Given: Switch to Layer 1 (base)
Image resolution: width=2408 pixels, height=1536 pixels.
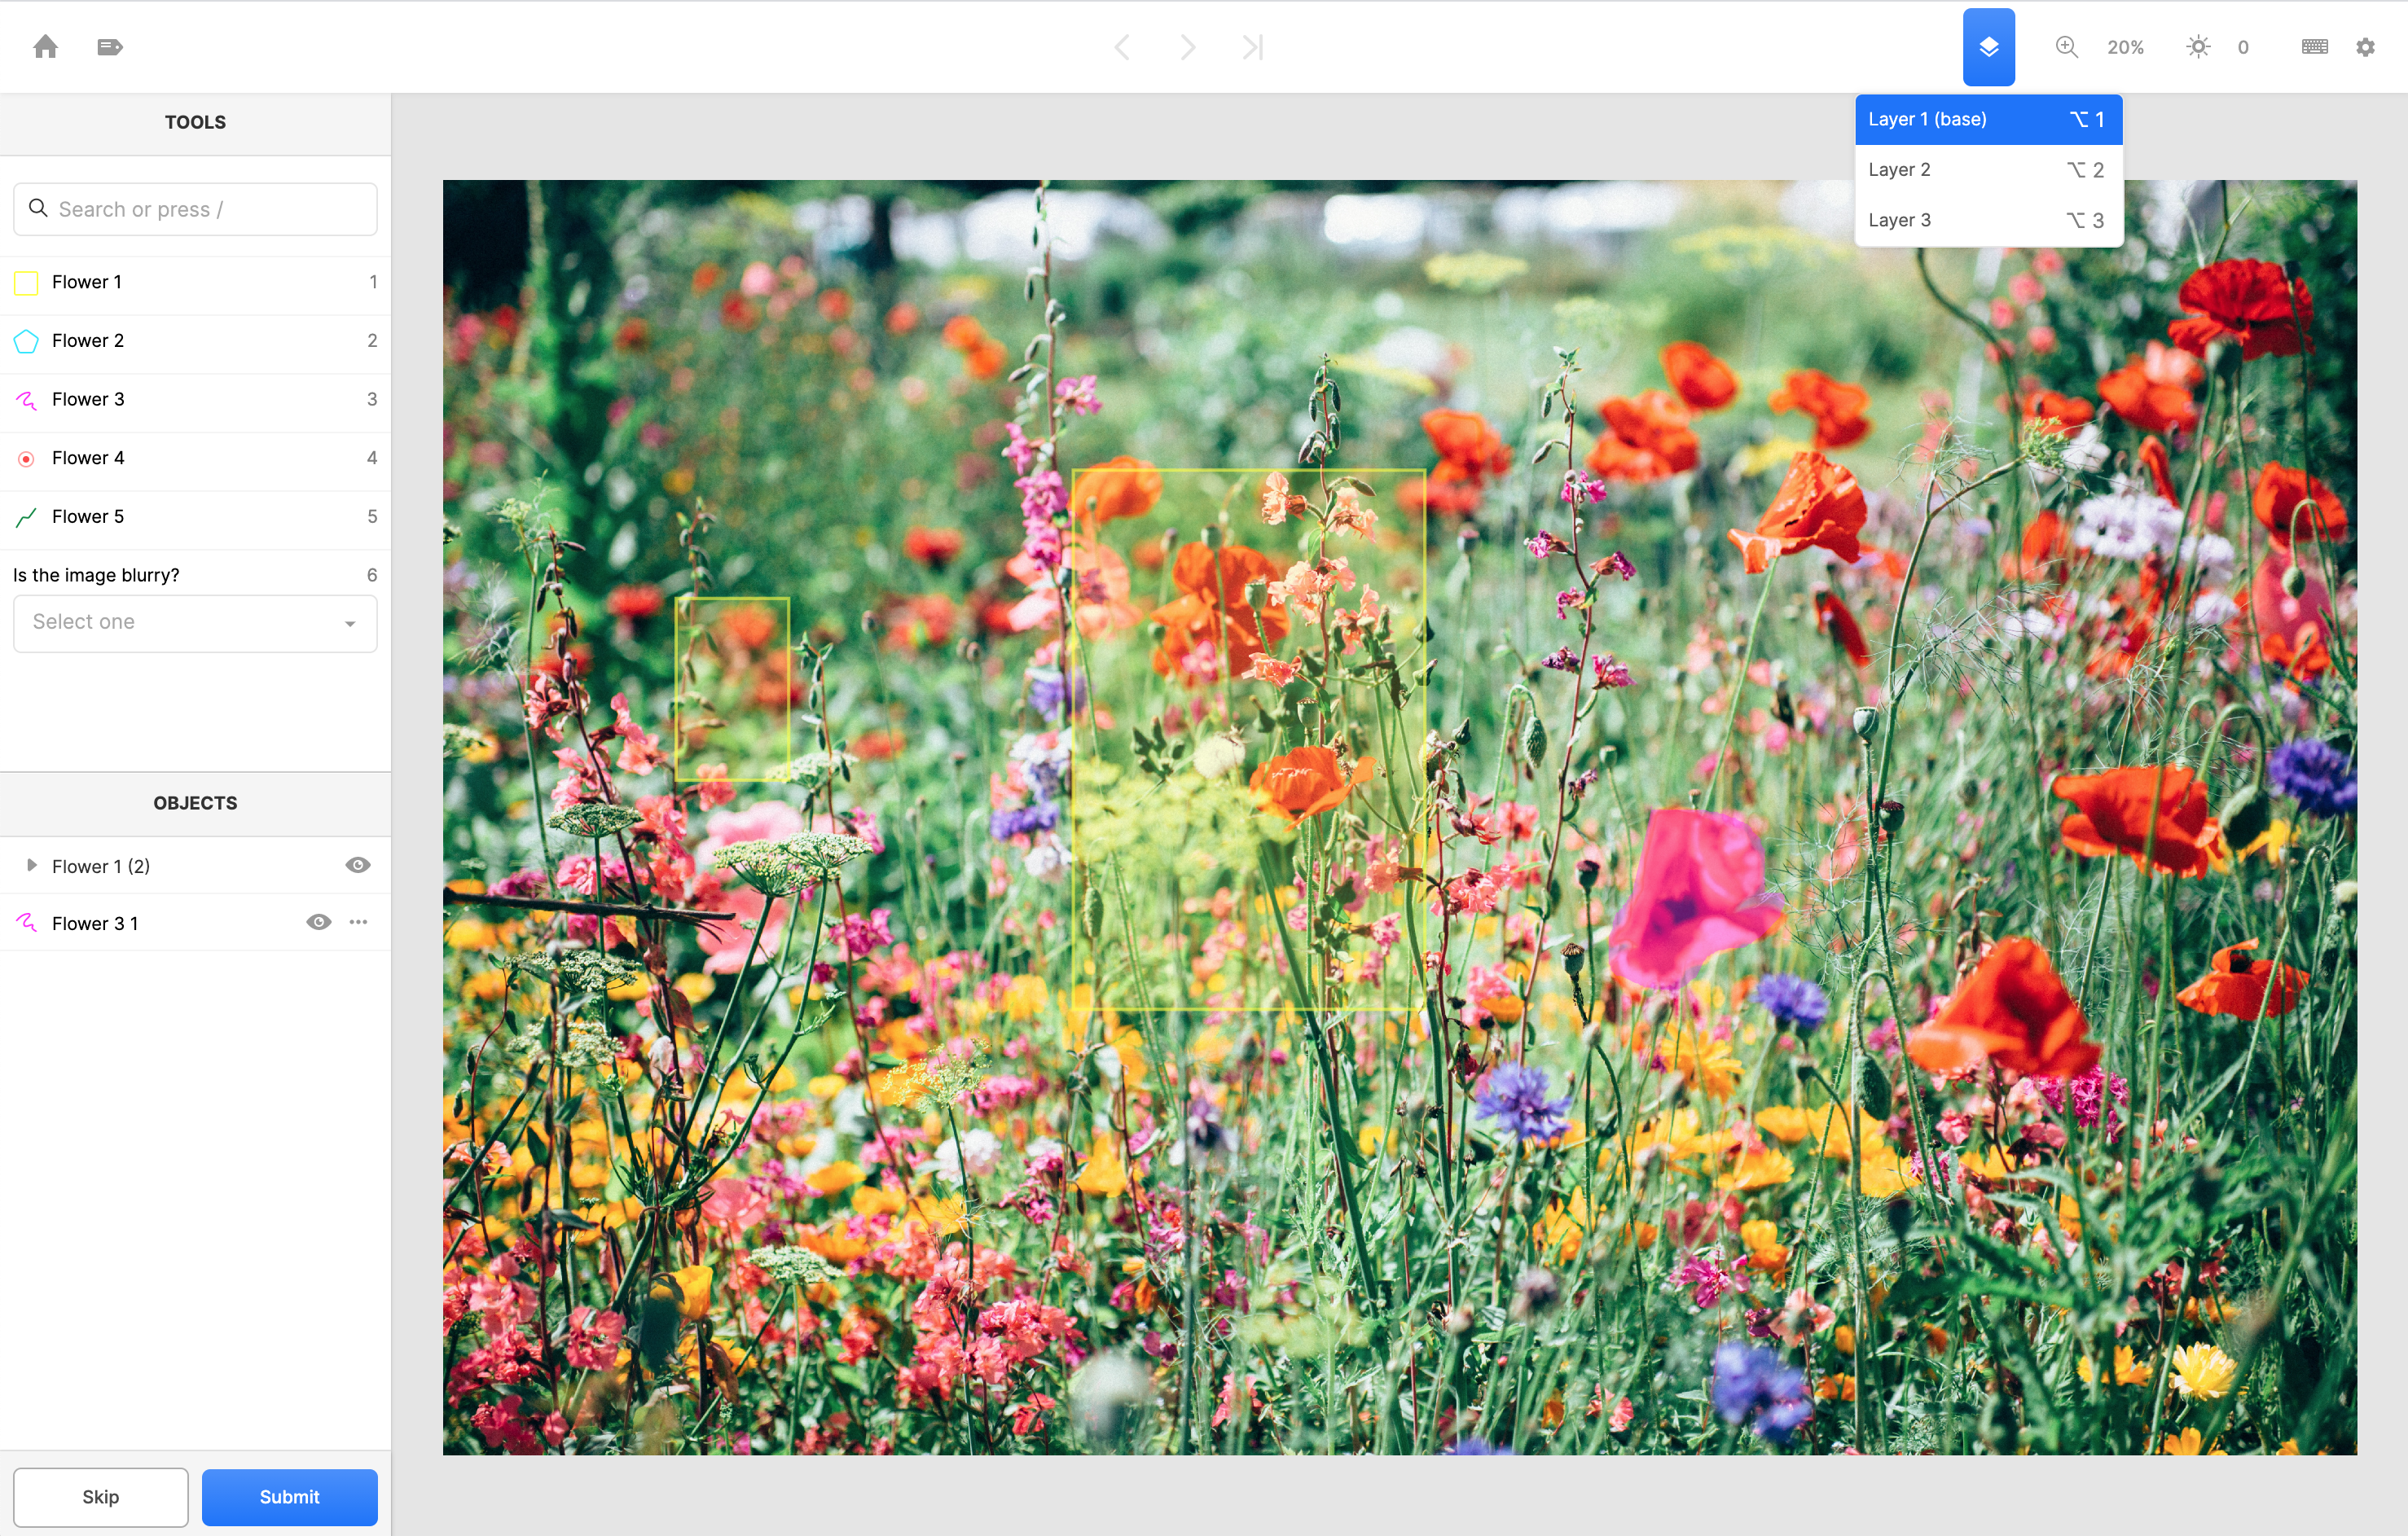Looking at the screenshot, I should (x=1988, y=119).
